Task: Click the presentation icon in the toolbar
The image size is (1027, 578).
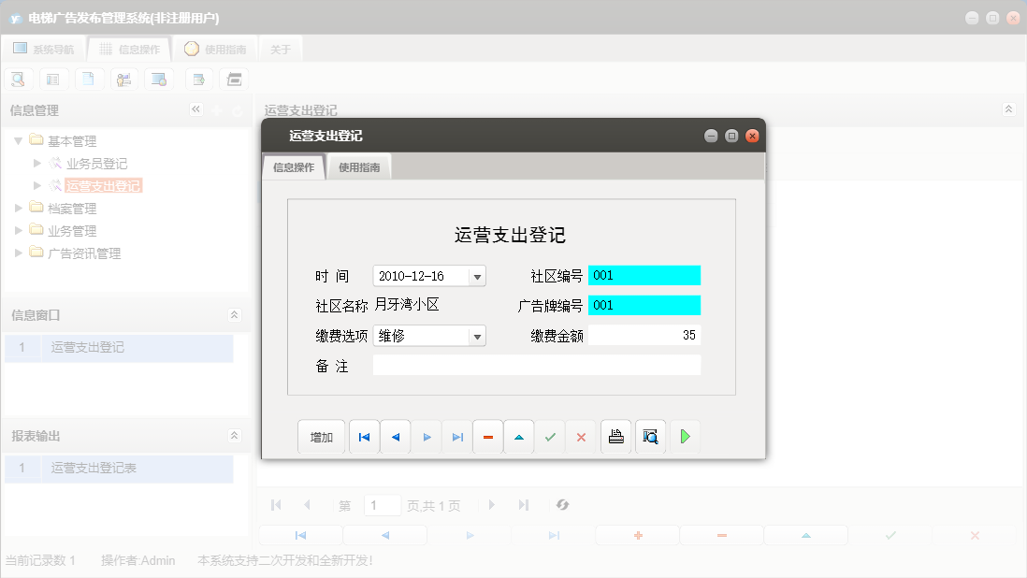Action: pos(123,79)
